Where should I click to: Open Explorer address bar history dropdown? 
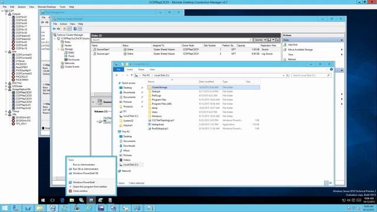pyautogui.click(x=283, y=75)
